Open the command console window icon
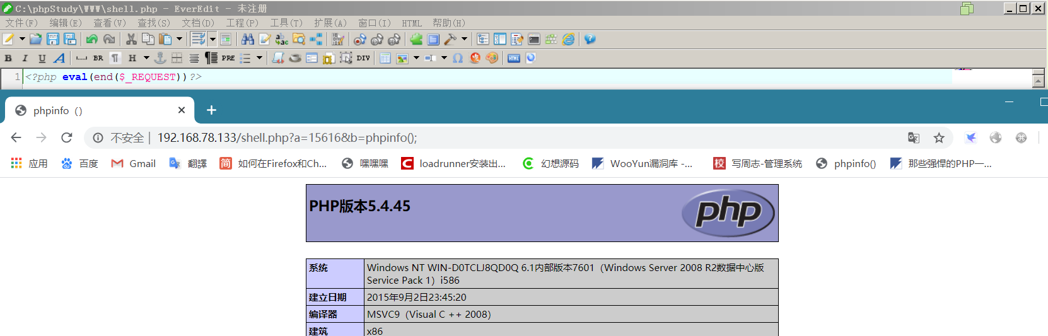 point(534,39)
